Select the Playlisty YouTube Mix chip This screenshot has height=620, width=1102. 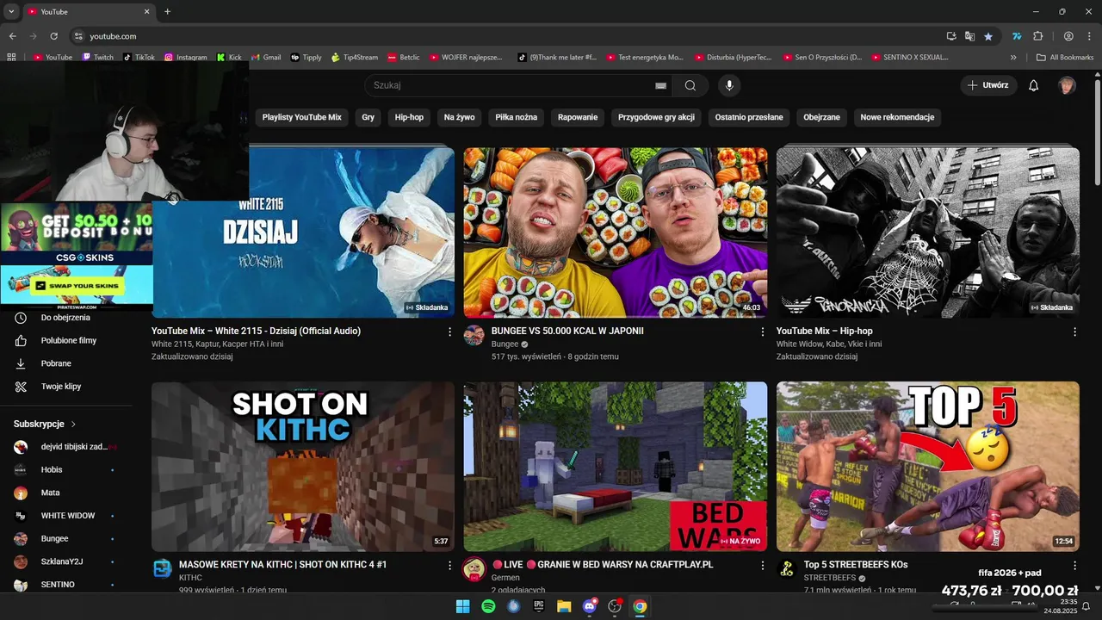301,117
